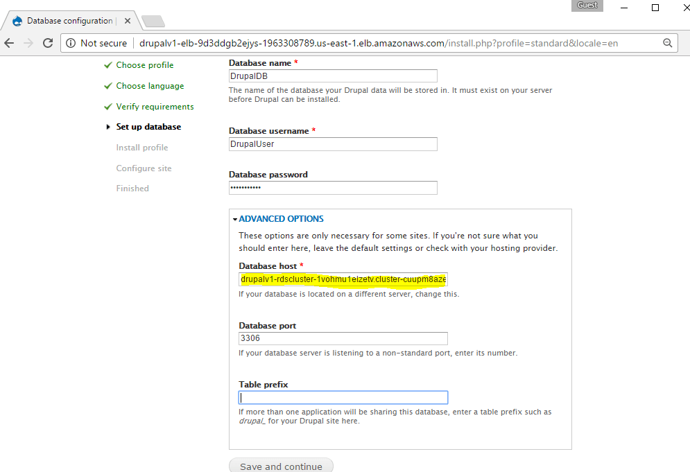Screen dimensions: 690x472
Task: Click the URL in the address bar
Action: pos(378,43)
